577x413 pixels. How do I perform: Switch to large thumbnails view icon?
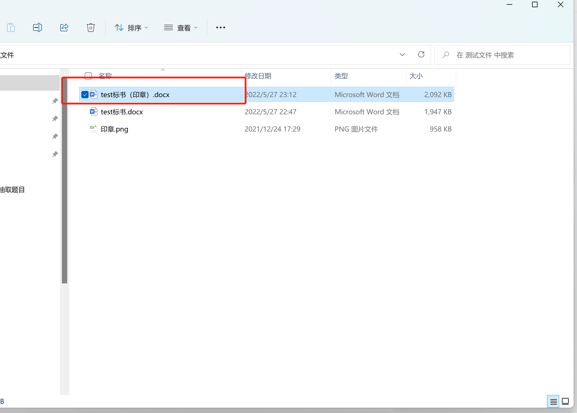click(x=565, y=401)
